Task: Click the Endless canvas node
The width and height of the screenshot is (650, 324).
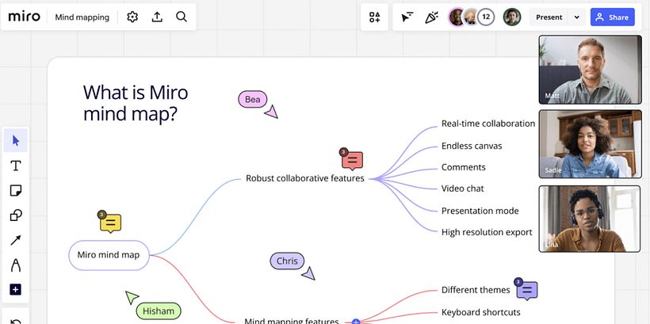Action: (x=472, y=146)
